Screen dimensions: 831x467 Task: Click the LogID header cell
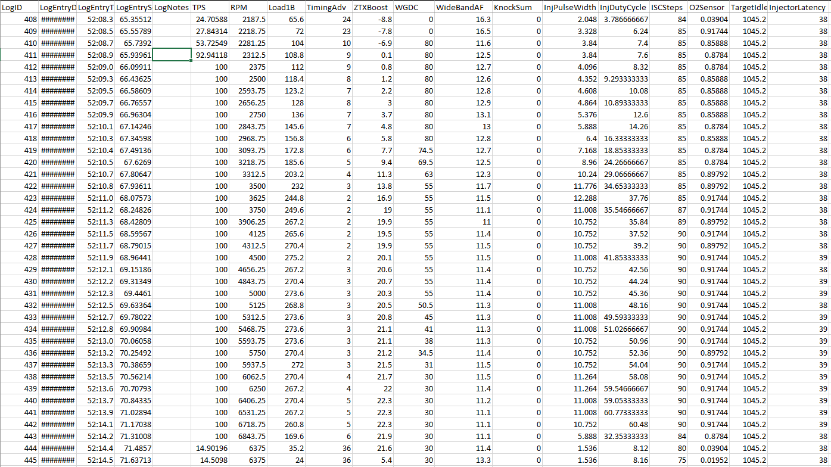[x=19, y=8]
